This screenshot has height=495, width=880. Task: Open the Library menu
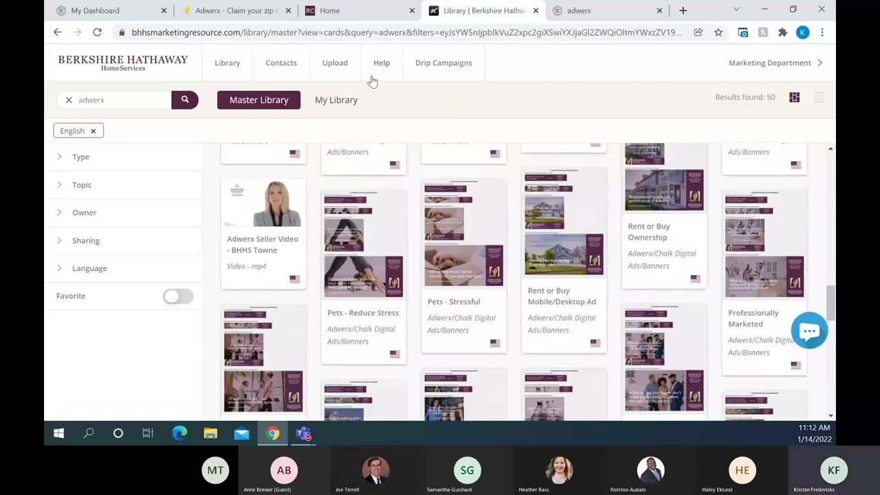[x=228, y=63]
